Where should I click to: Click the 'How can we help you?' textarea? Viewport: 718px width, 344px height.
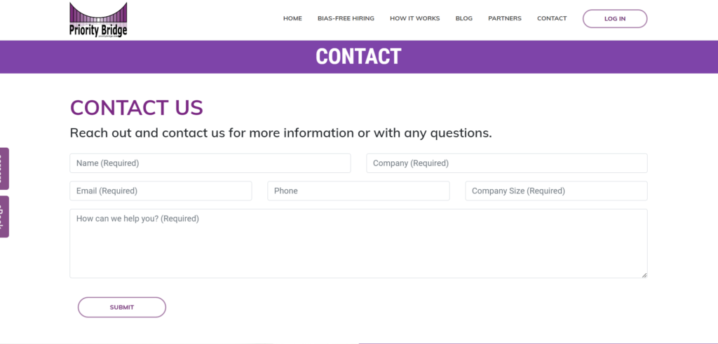coord(358,243)
